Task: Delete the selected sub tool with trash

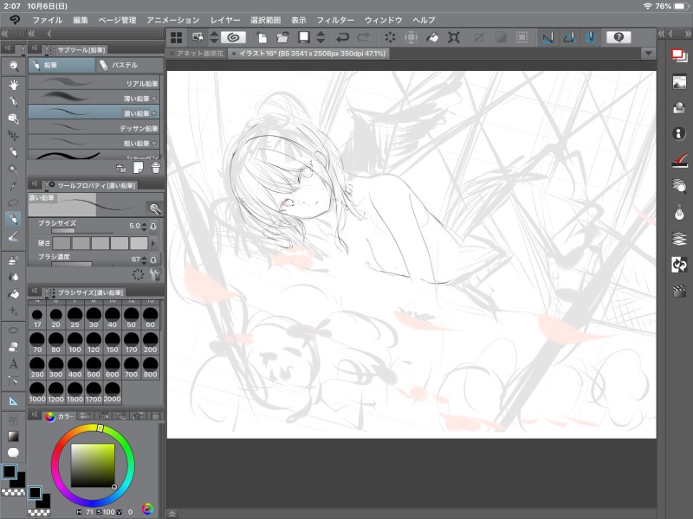Action: coord(156,168)
